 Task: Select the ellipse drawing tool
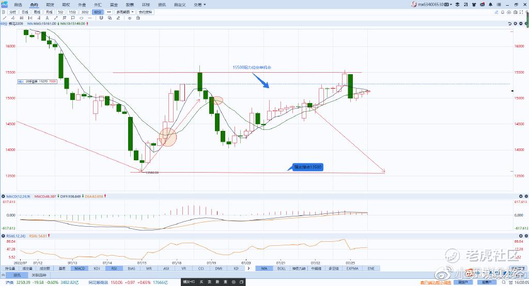(81, 18)
